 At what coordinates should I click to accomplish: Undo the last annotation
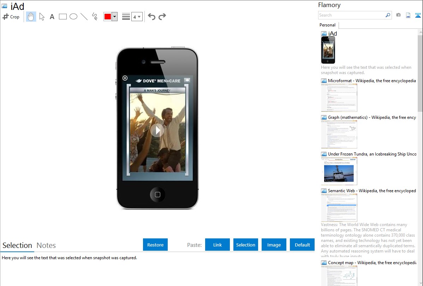(x=151, y=17)
